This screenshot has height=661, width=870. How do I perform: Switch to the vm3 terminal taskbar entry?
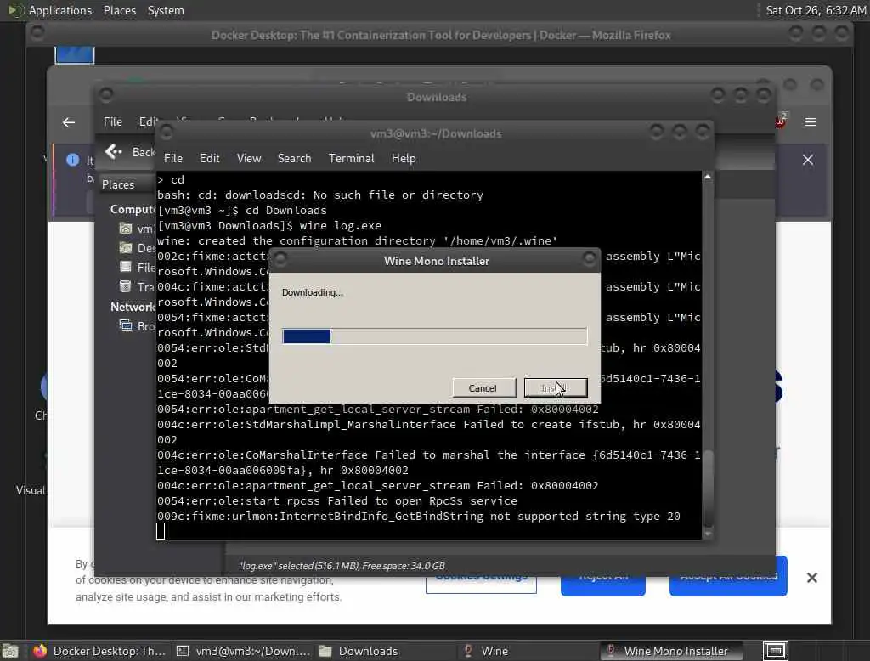click(243, 651)
